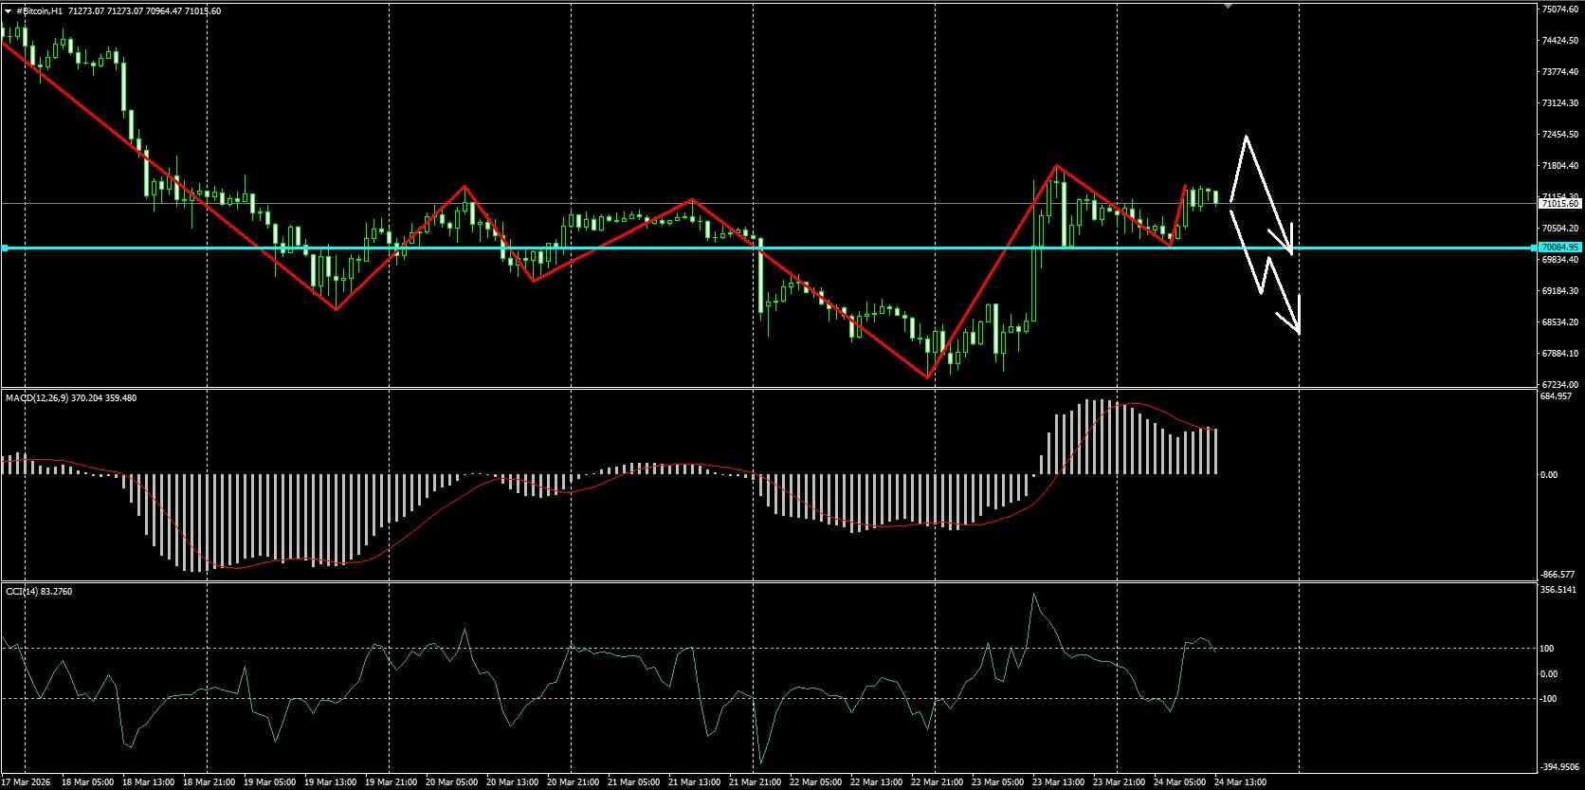The width and height of the screenshot is (1585, 790).
Task: Click the MACD(12,26,9) indicator label
Action: pos(37,398)
